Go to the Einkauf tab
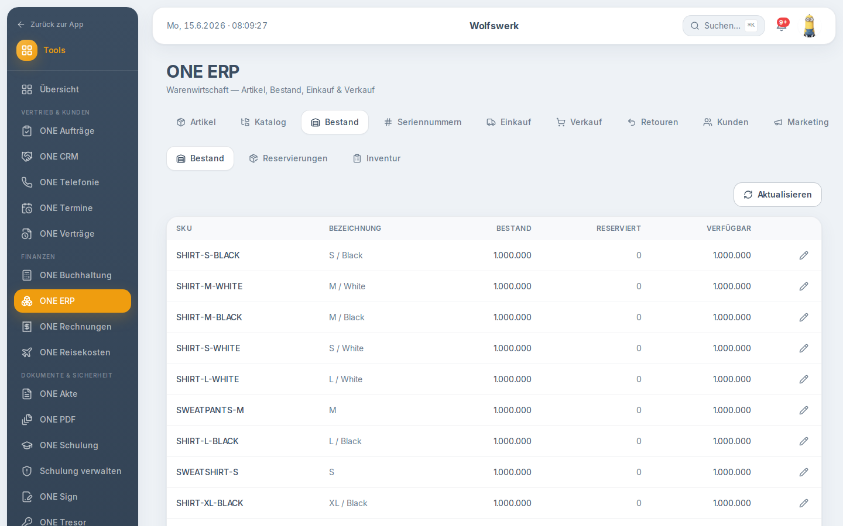843x526 pixels. click(x=509, y=122)
